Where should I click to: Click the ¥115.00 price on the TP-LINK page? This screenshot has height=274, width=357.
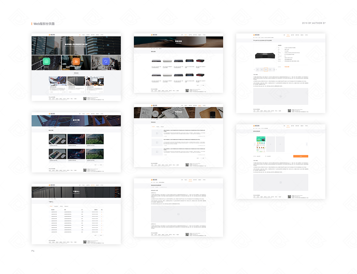(287, 67)
